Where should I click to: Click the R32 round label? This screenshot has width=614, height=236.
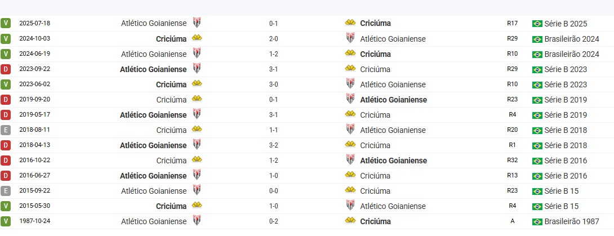point(512,161)
